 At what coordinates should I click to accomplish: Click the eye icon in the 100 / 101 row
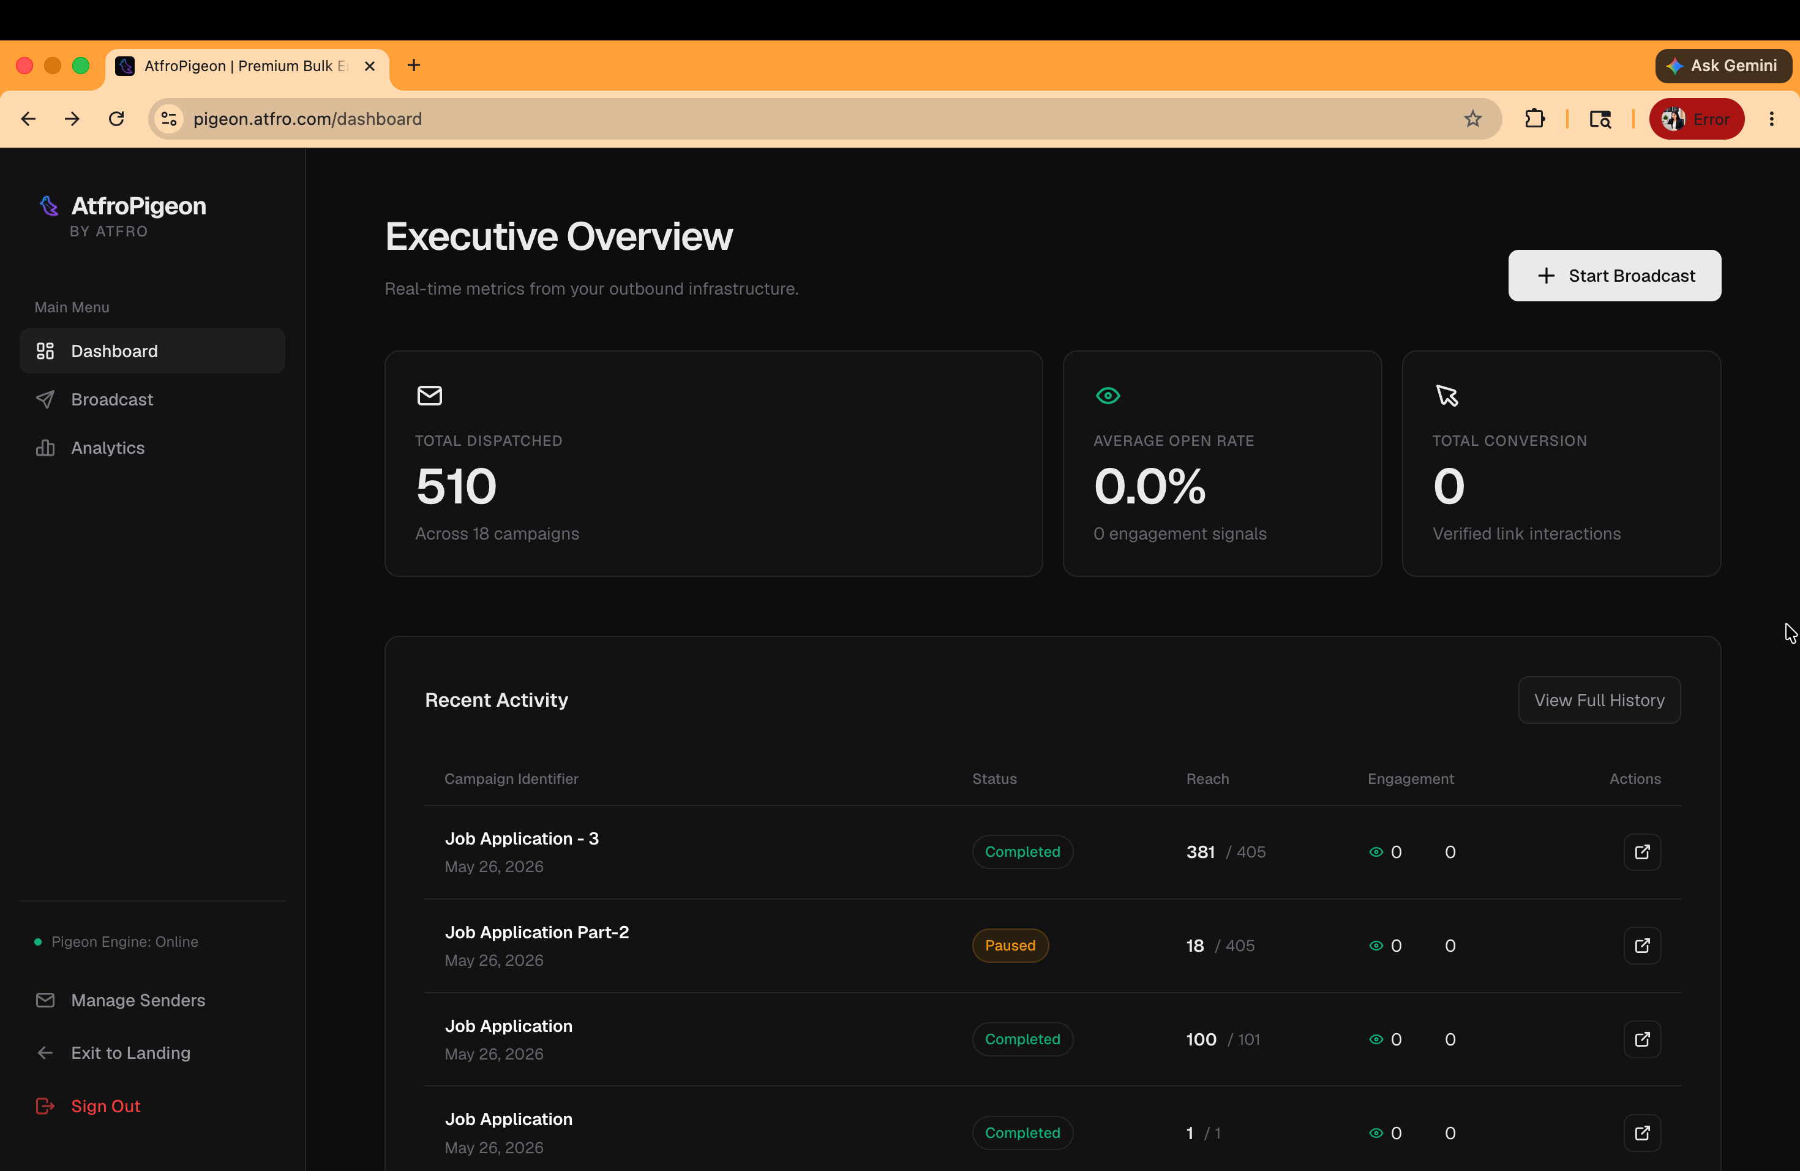point(1376,1039)
